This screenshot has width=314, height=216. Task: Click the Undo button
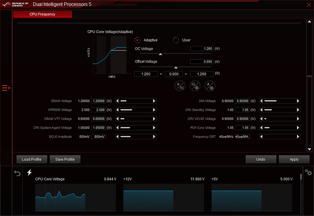(261, 159)
